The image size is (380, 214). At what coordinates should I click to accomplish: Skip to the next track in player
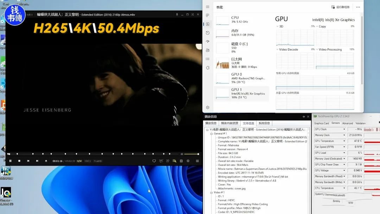click(37, 161)
